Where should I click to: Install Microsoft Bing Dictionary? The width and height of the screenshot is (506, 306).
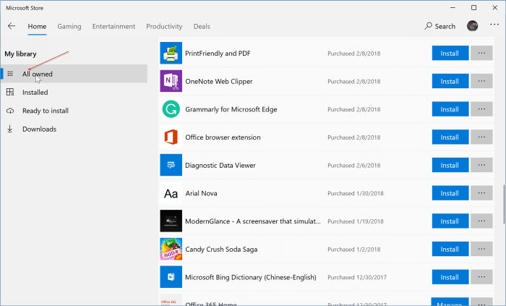(450, 277)
